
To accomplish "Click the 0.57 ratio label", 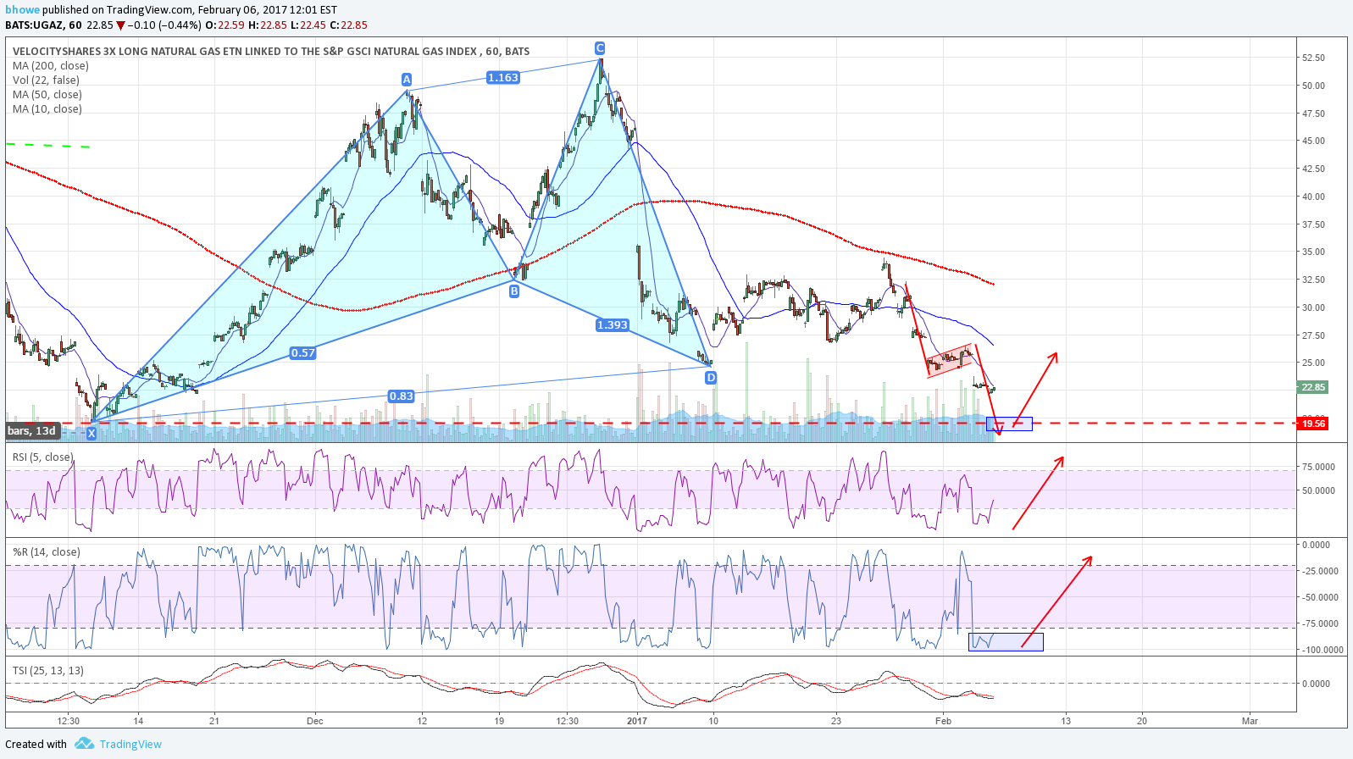I will (x=302, y=353).
